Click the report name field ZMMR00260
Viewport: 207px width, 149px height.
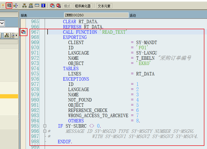coord(96,15)
